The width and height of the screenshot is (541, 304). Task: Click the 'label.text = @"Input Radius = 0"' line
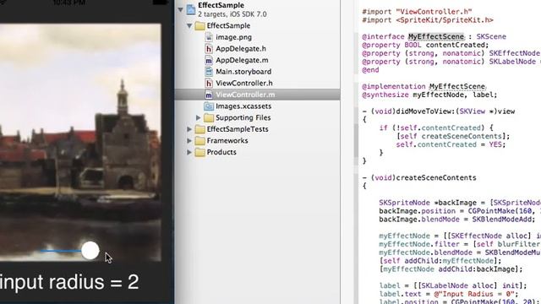[449, 294]
